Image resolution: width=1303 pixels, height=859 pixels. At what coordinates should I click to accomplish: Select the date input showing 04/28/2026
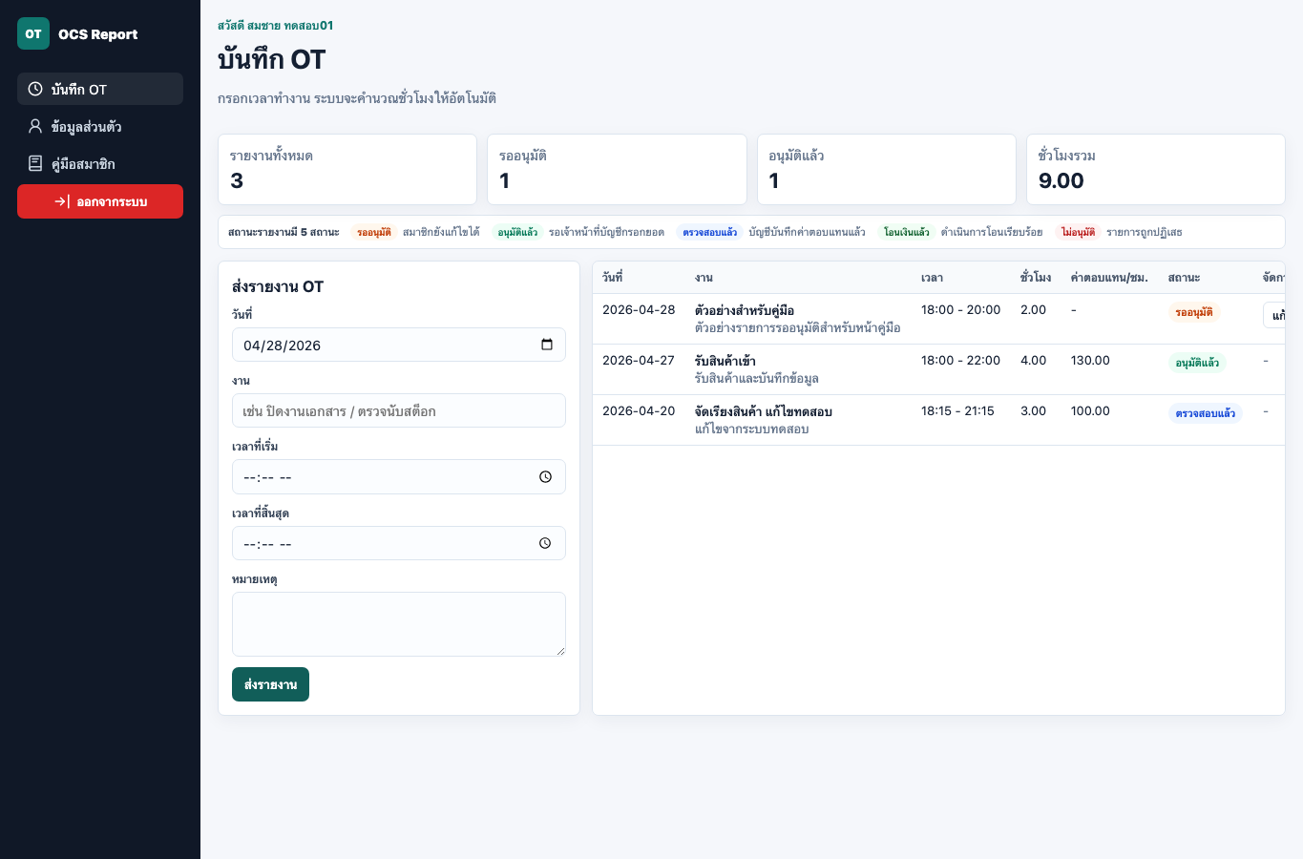click(x=399, y=345)
